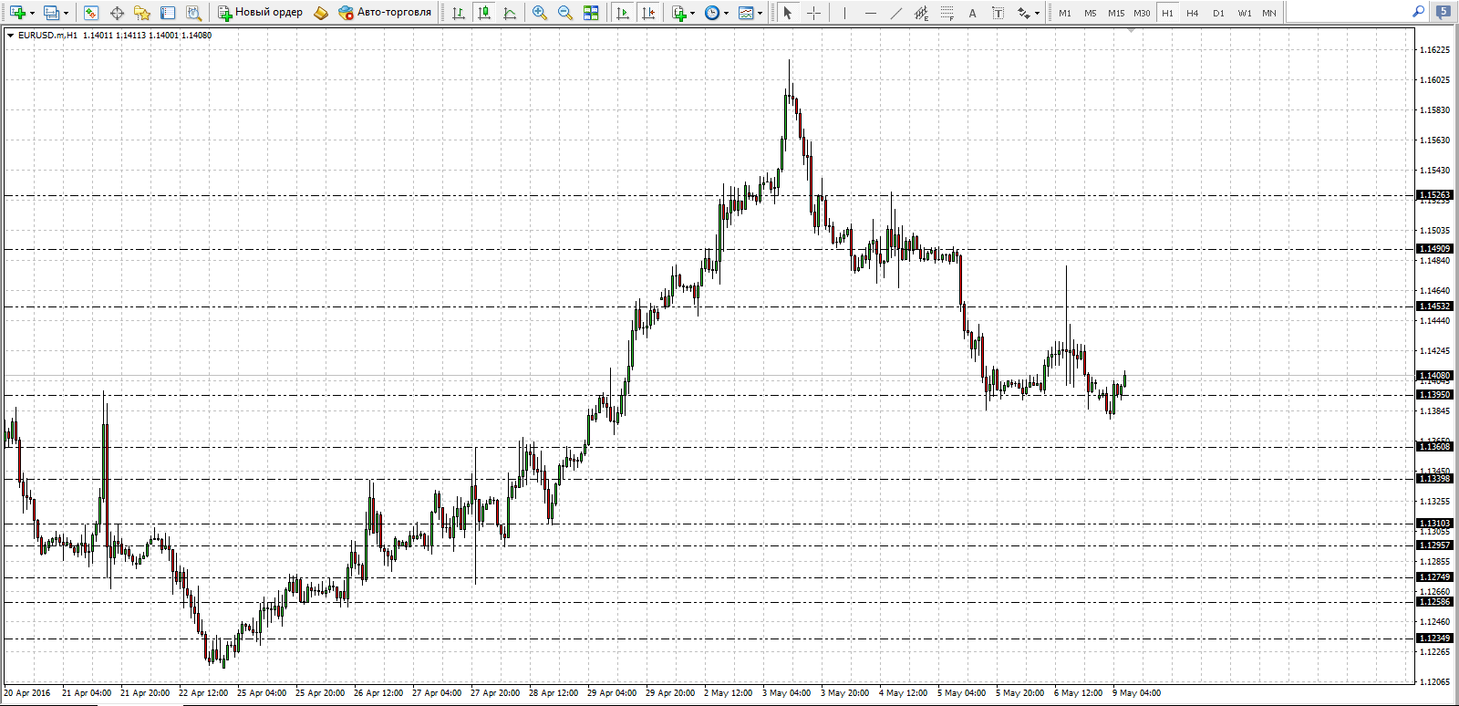Toggle the Strategy Tester panel
The image size is (1459, 706).
pyautogui.click(x=193, y=13)
